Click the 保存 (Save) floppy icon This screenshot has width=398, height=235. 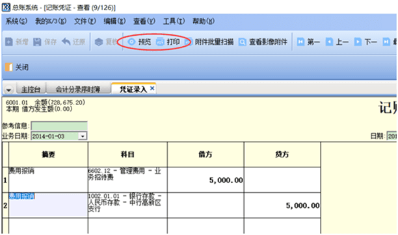[37, 42]
